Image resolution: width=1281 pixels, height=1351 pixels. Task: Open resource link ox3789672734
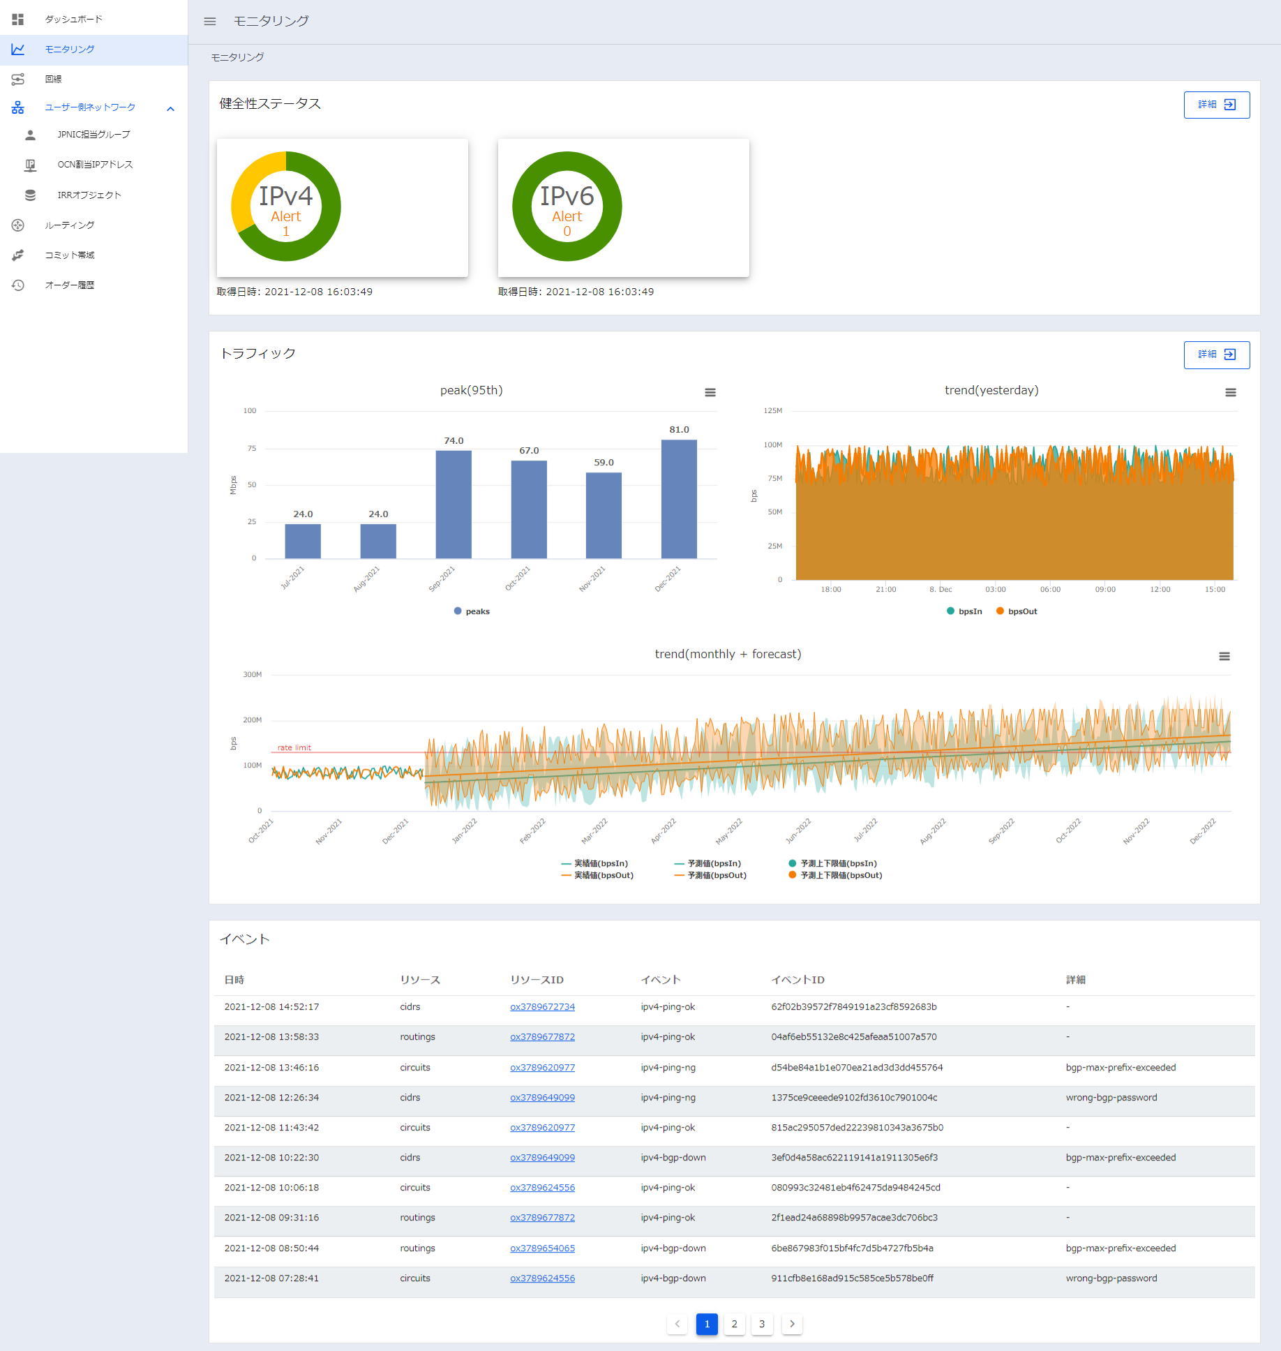point(542,1007)
